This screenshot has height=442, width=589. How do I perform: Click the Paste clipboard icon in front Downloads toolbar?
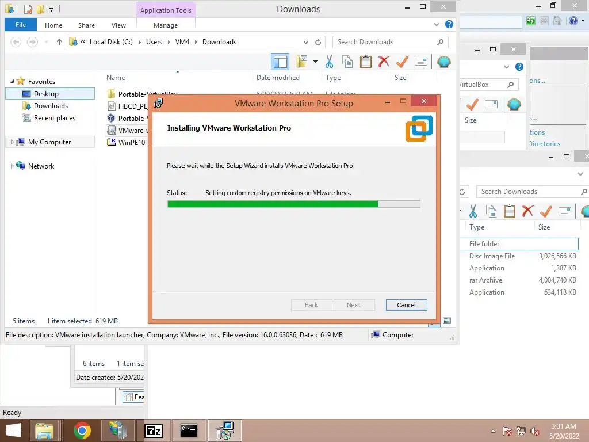click(365, 62)
